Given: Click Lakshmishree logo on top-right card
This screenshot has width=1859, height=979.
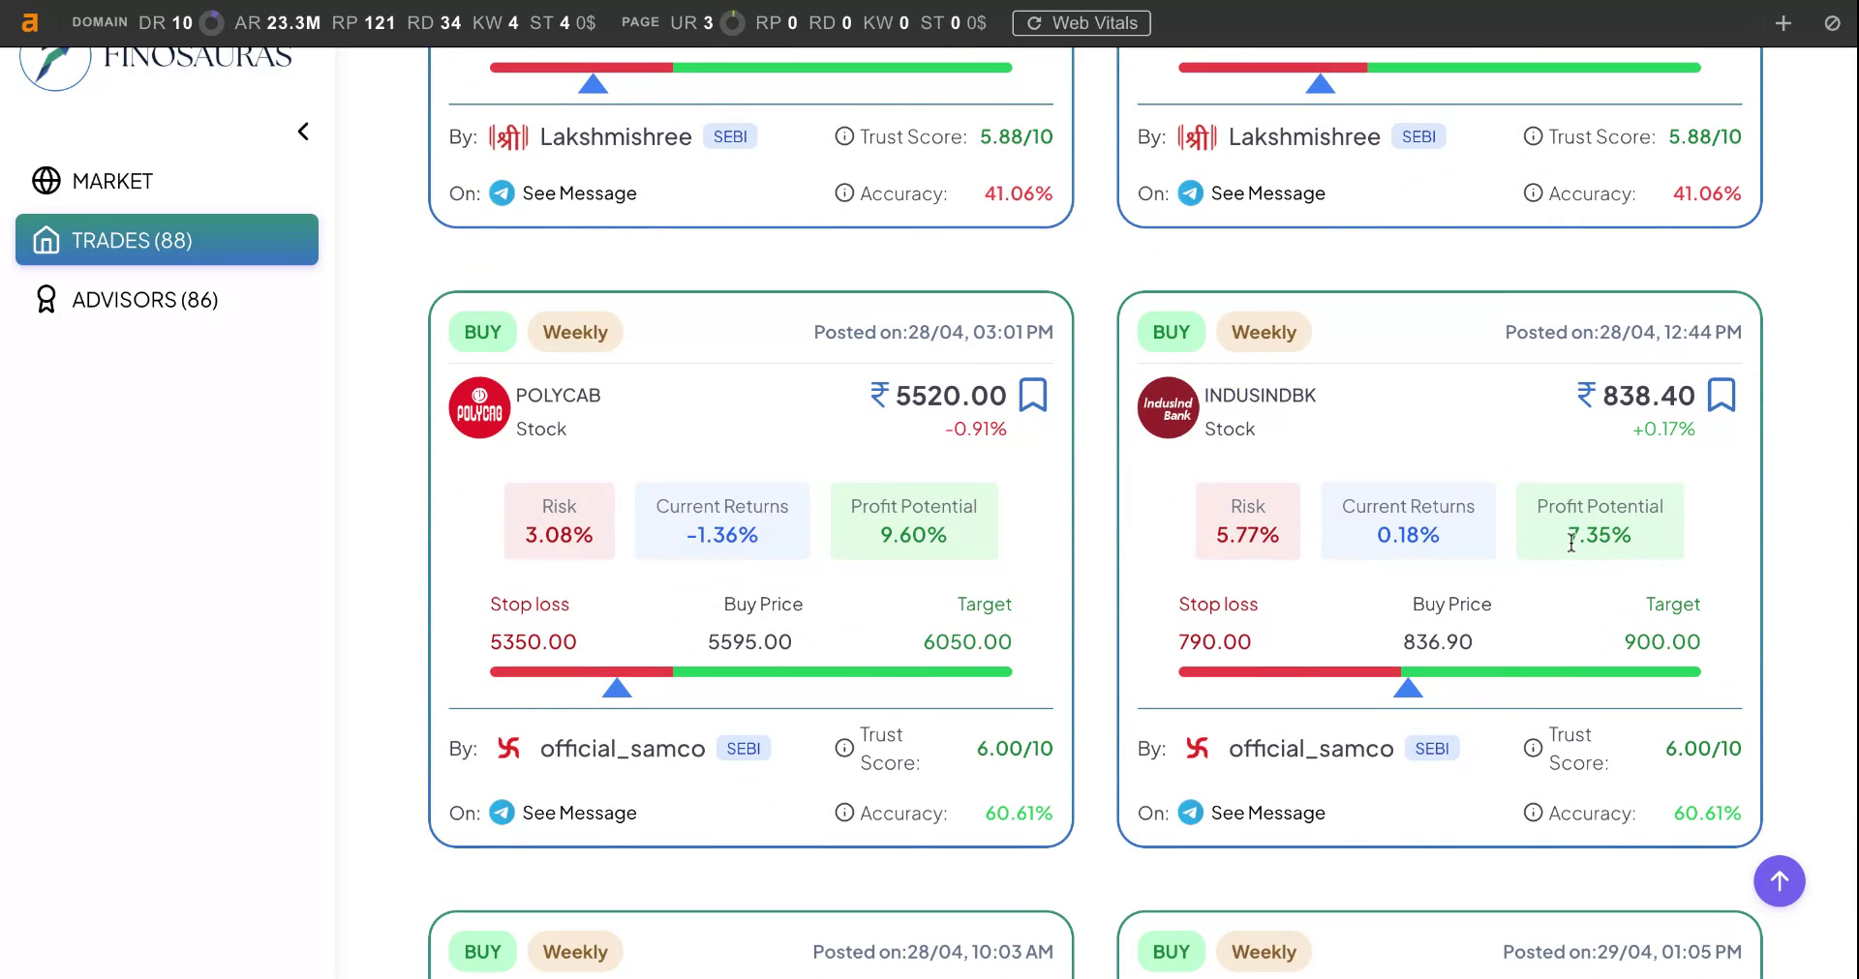Looking at the screenshot, I should tap(1197, 137).
